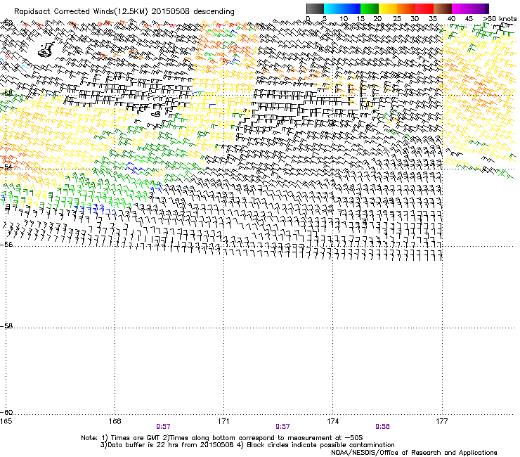Click the '40' legend scale label
This screenshot has width=520, height=457.
tap(451, 18)
